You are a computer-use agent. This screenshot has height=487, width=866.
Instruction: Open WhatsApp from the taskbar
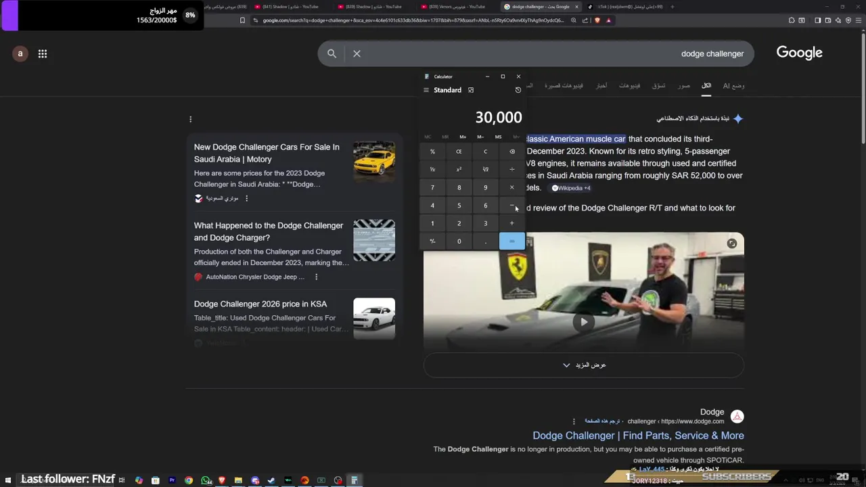[206, 480]
